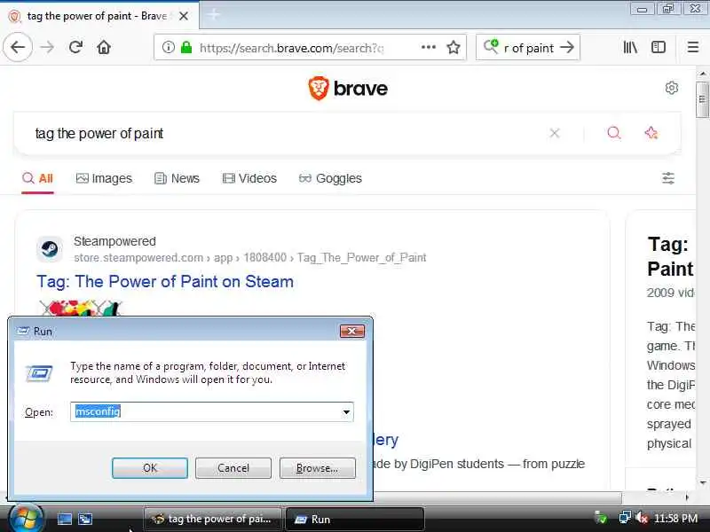
Task: Click the green padlock security icon
Action: click(x=186, y=47)
